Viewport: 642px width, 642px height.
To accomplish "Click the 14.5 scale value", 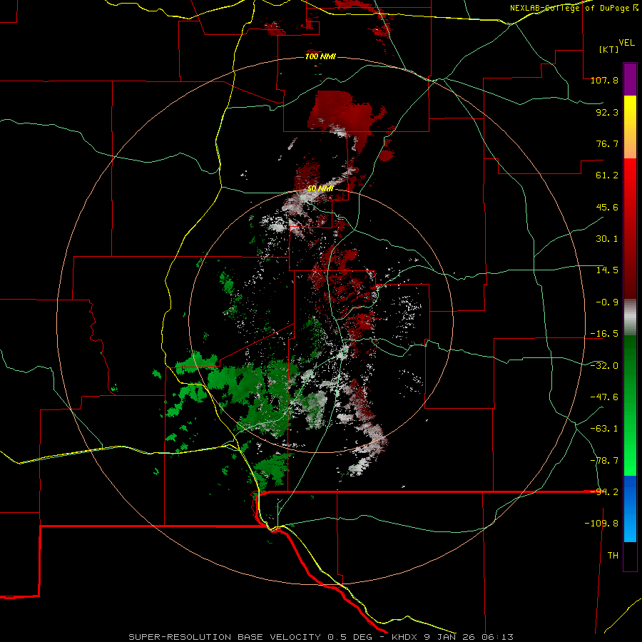I will pos(607,270).
